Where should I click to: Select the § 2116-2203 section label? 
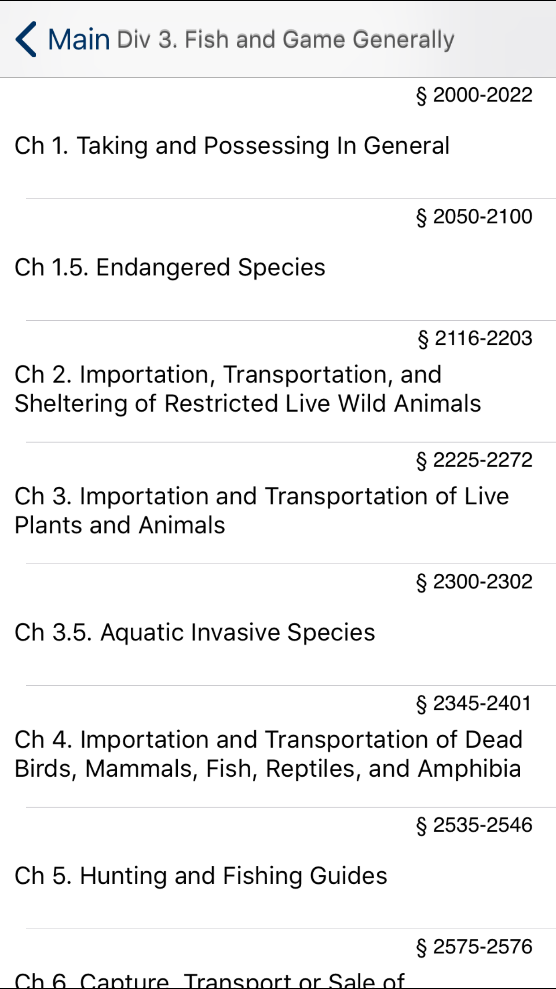pyautogui.click(x=475, y=338)
